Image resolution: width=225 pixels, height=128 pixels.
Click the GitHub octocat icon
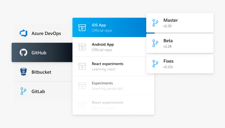[x=23, y=52]
